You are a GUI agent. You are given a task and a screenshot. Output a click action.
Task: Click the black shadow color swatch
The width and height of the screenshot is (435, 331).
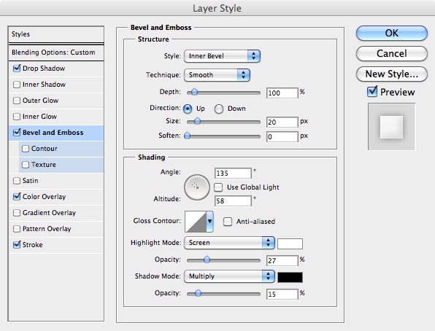pyautogui.click(x=290, y=277)
